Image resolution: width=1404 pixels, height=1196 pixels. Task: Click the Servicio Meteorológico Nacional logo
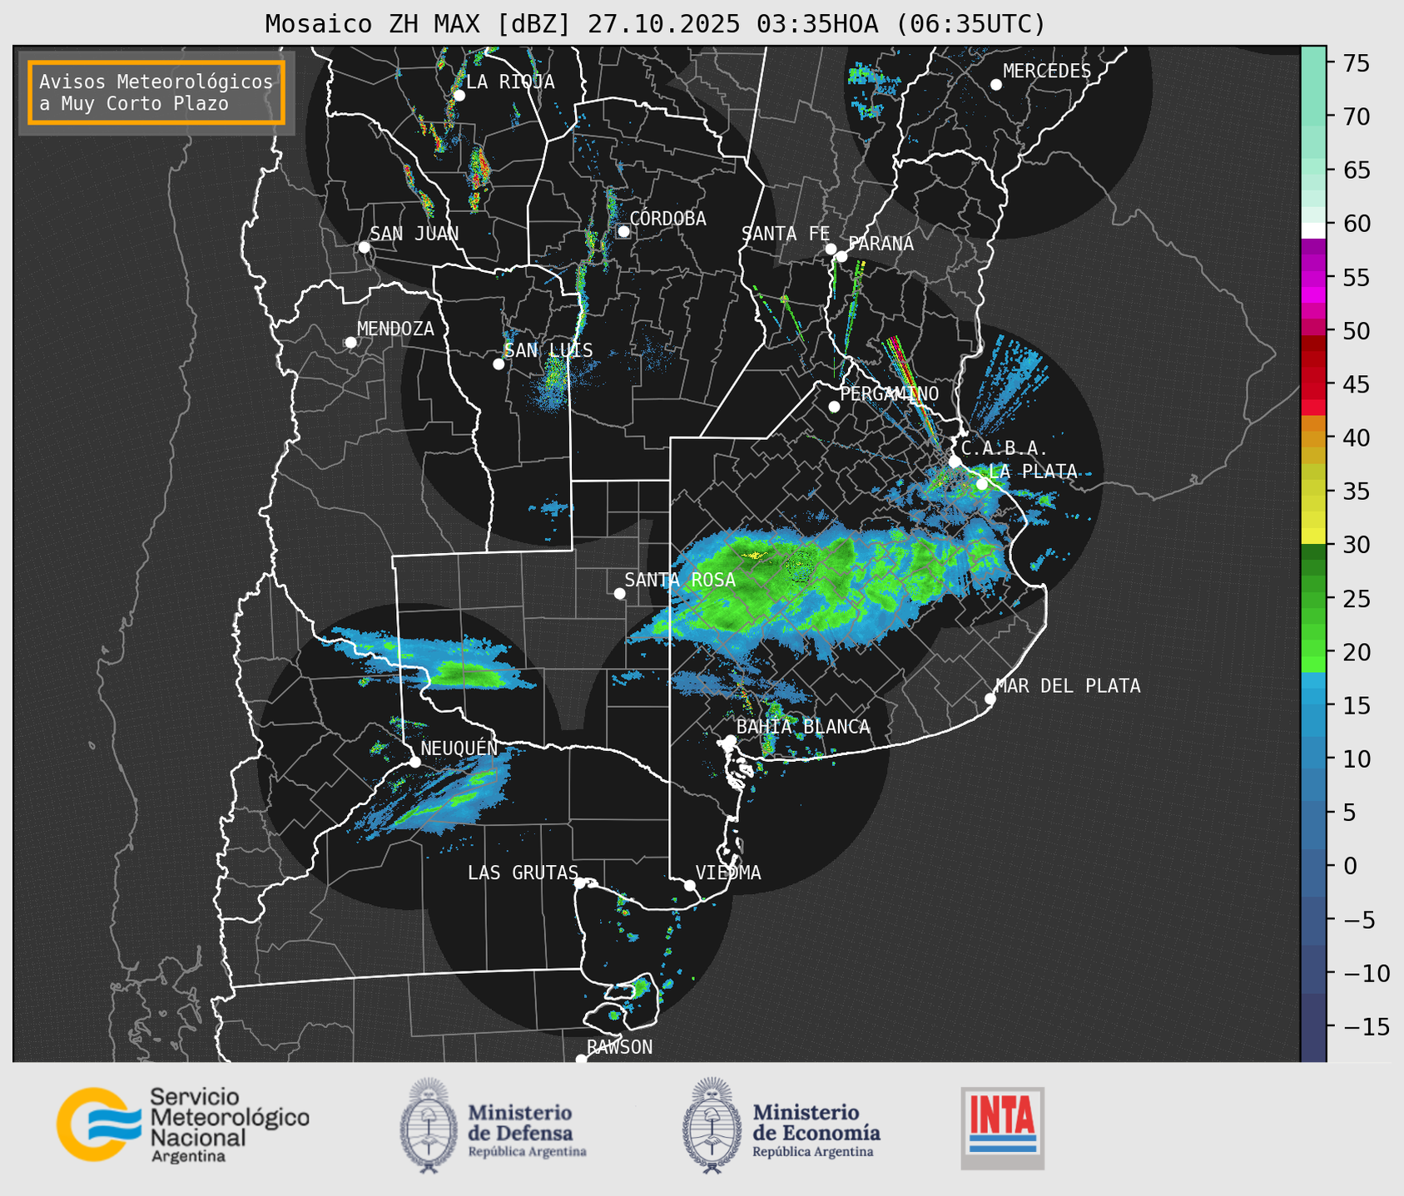(x=183, y=1124)
